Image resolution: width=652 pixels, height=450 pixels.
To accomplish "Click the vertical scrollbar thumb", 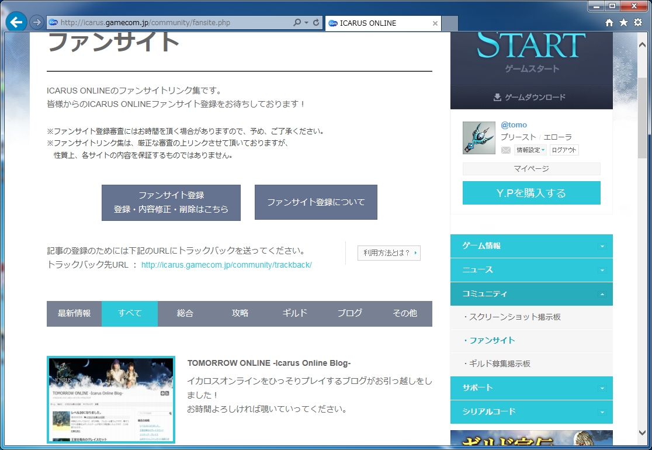I will [x=643, y=117].
